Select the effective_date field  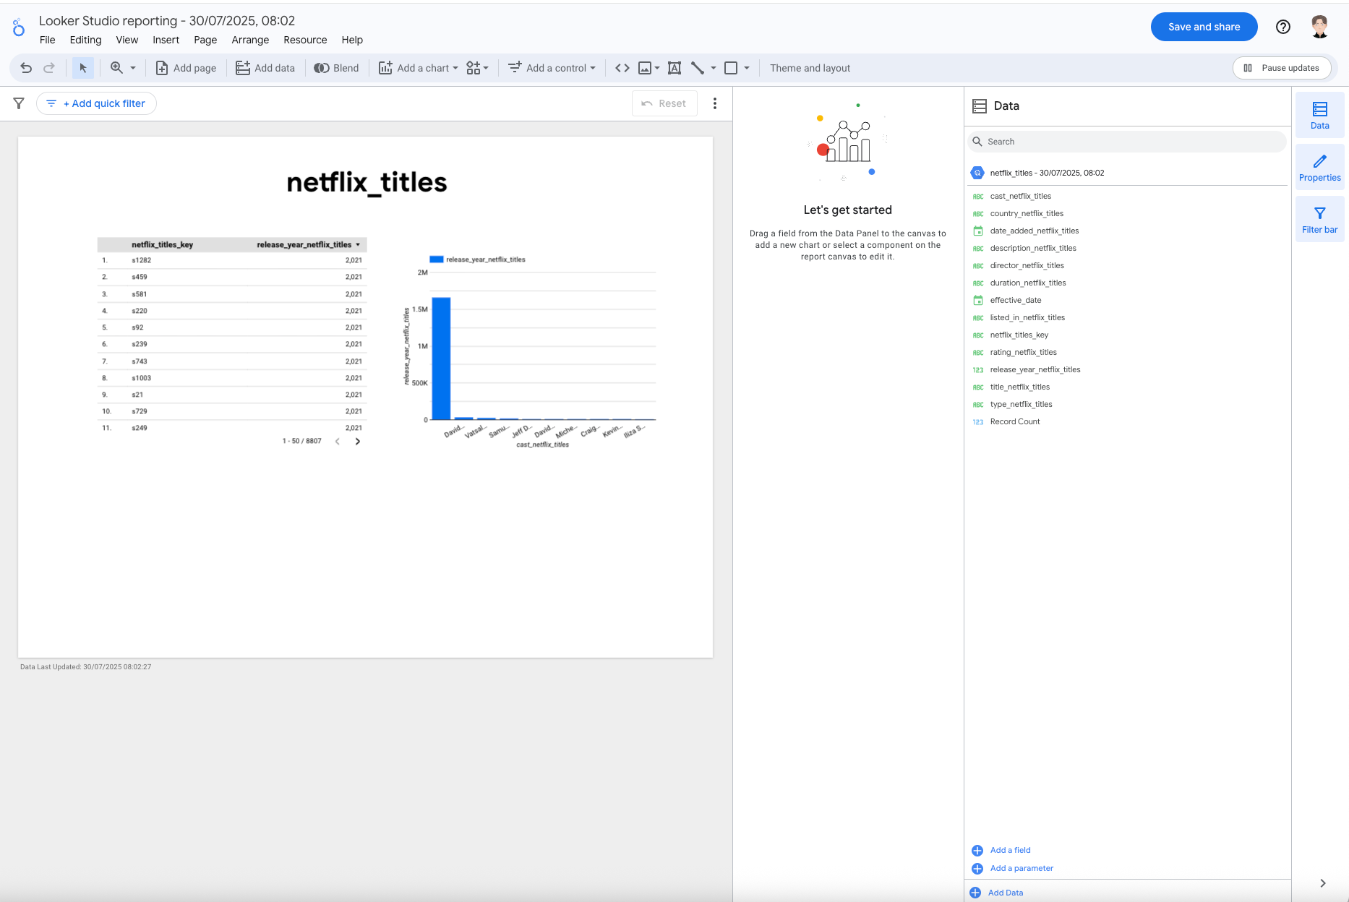pos(1015,300)
